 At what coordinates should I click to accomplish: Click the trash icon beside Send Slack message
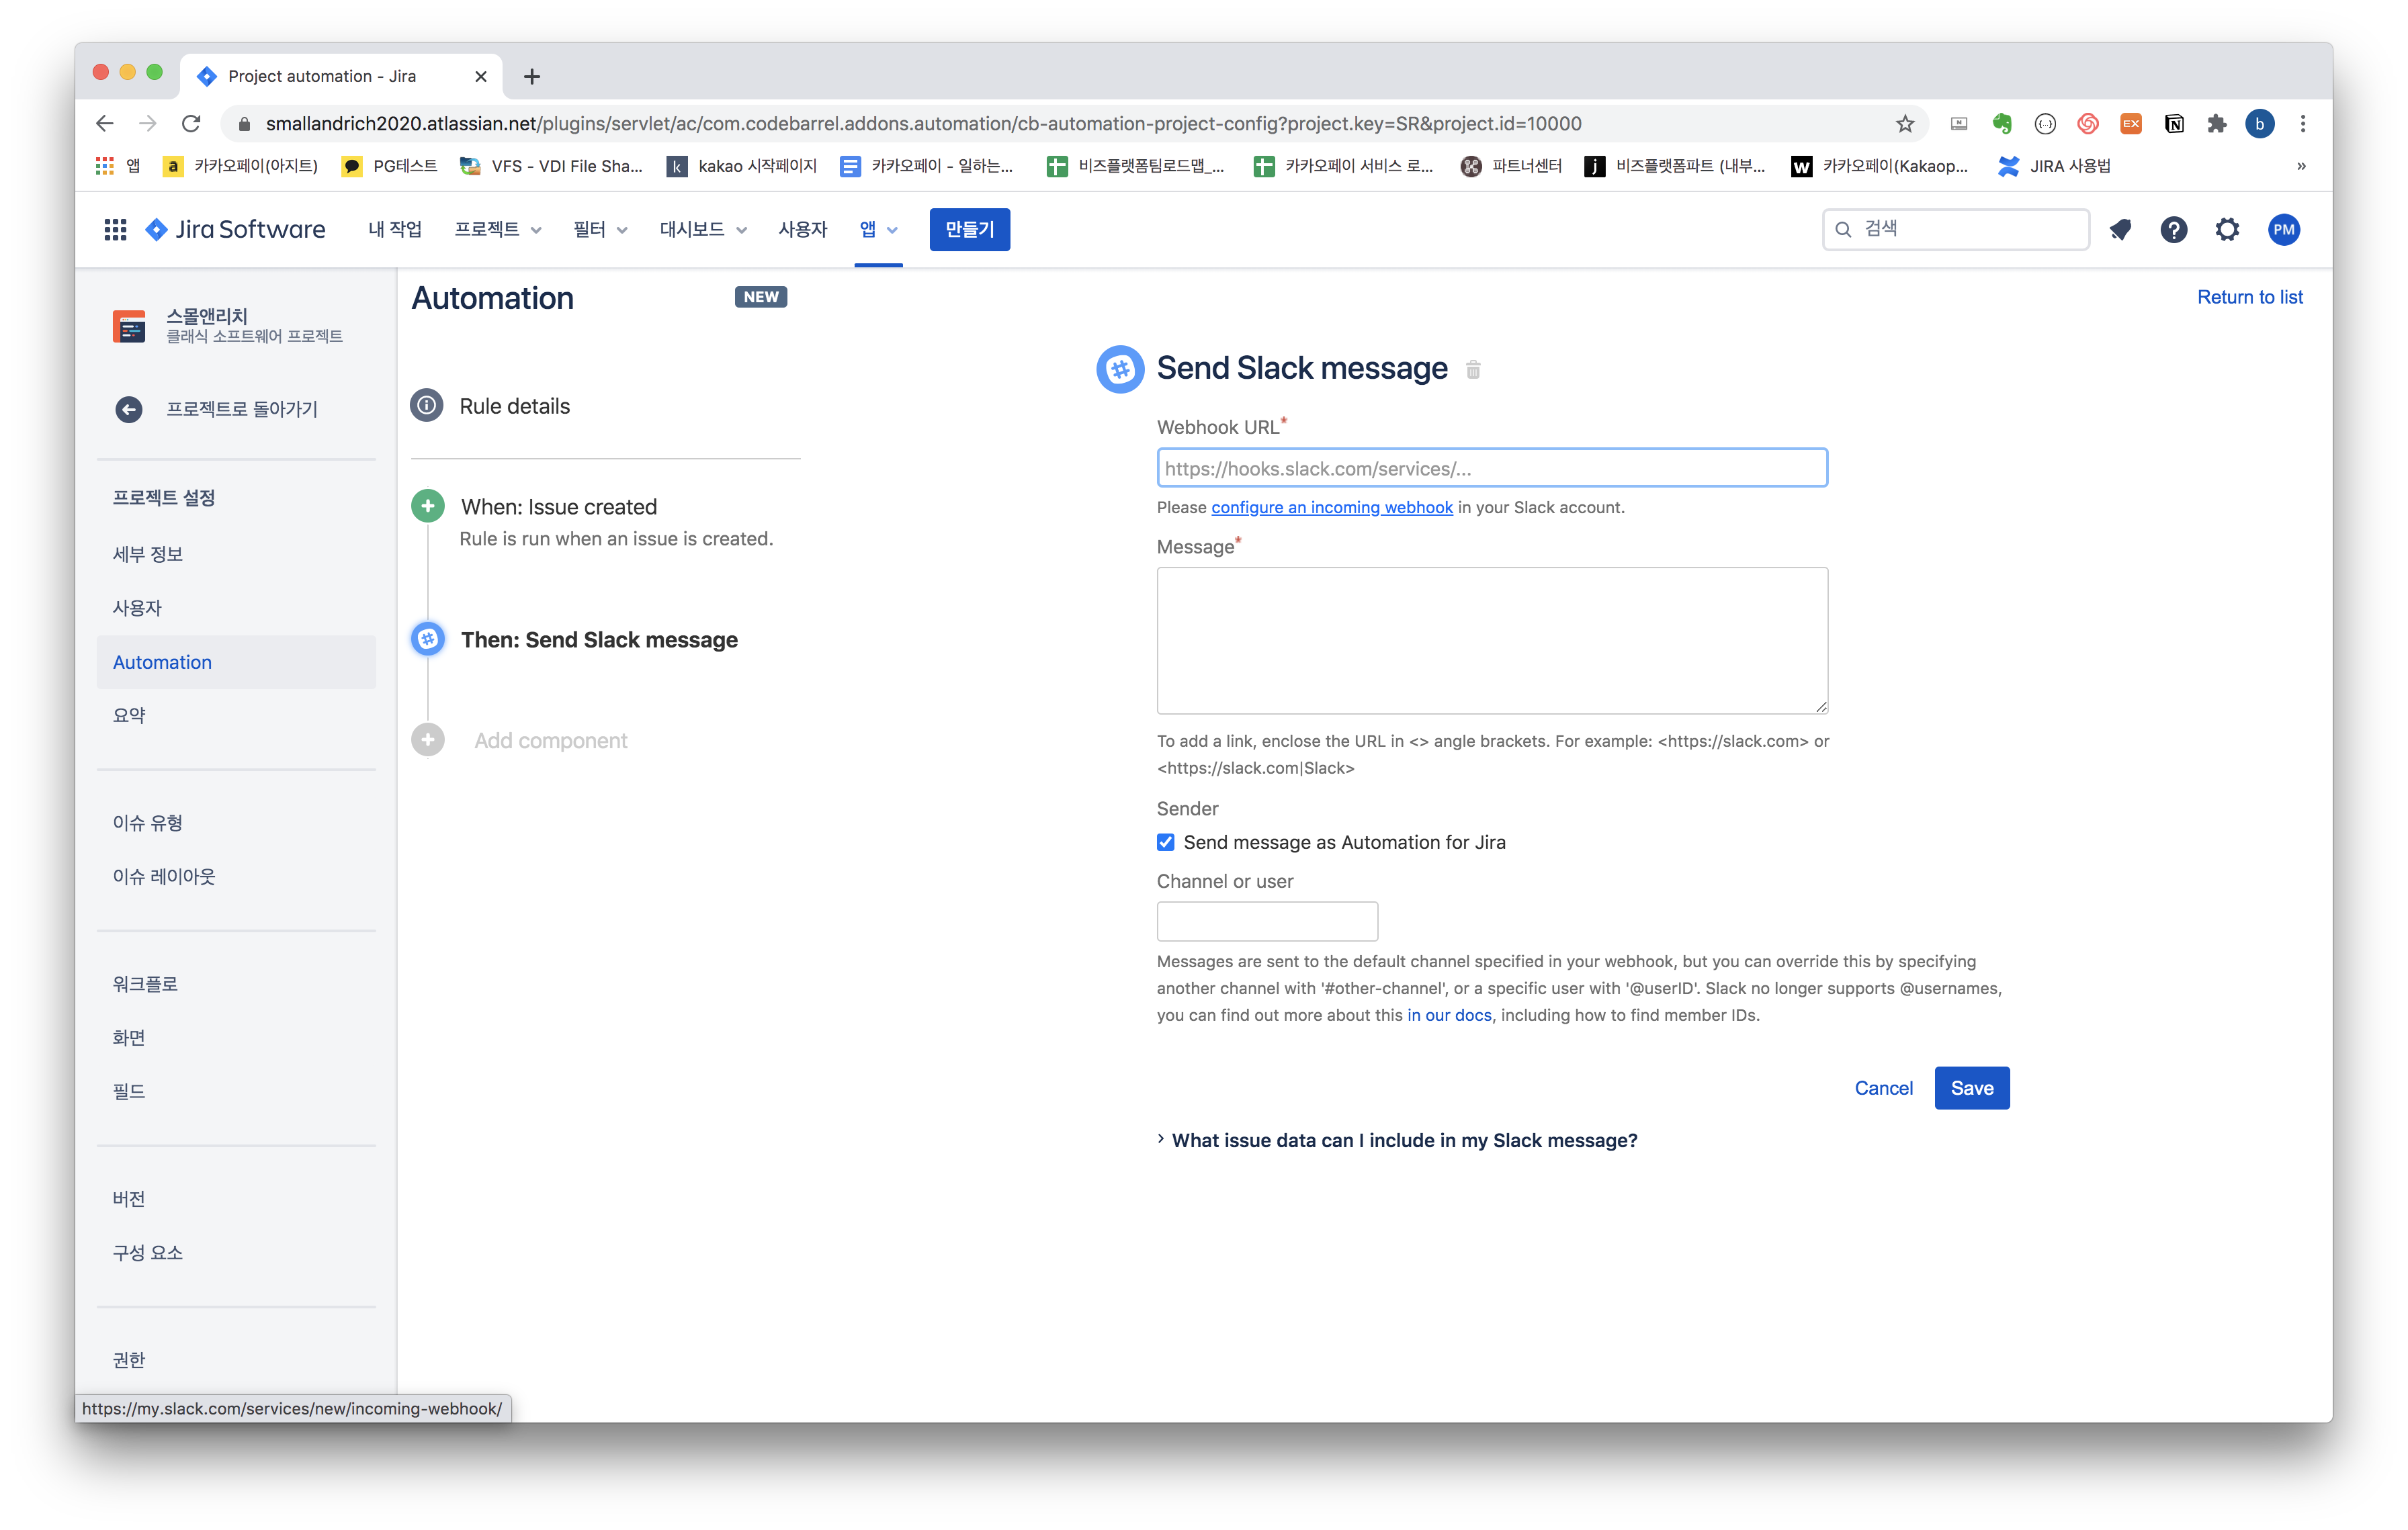pos(1473,370)
